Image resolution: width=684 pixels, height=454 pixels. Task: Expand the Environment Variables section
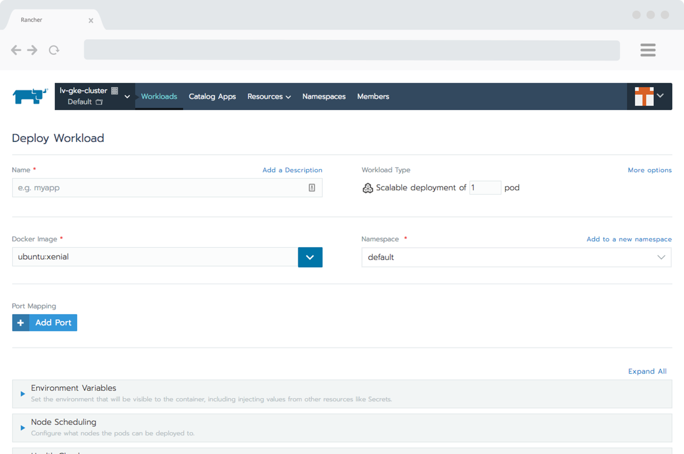(x=342, y=393)
